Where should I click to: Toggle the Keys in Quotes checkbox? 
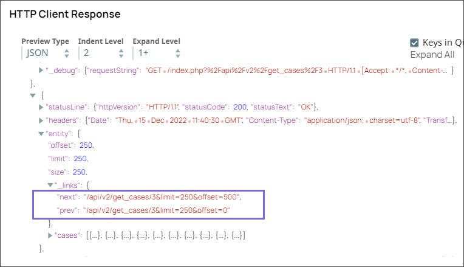point(415,43)
